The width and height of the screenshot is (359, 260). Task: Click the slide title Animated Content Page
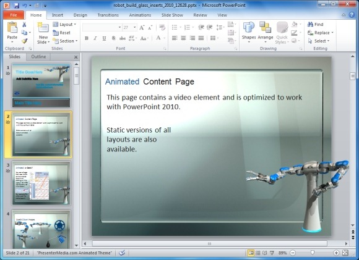(x=150, y=82)
